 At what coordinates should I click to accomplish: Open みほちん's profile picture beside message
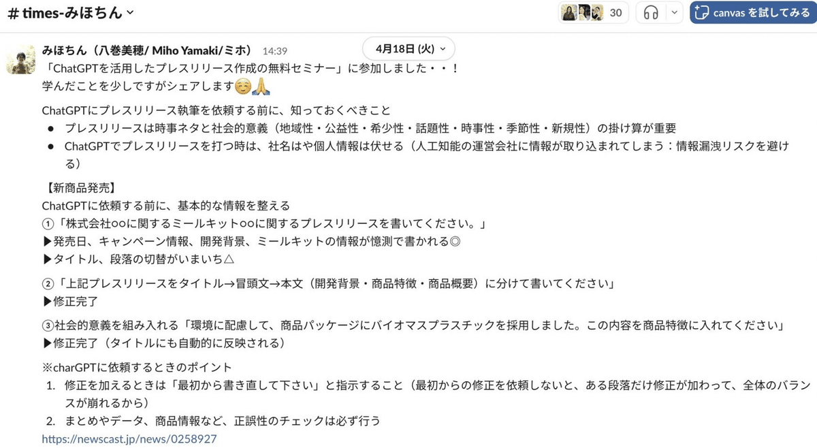click(20, 61)
